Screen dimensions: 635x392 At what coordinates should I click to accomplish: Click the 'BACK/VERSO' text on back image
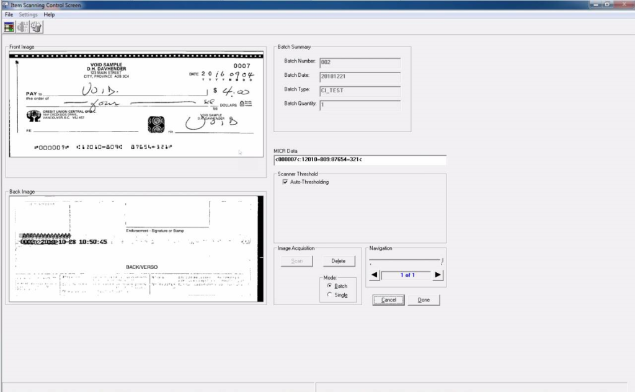tap(142, 267)
